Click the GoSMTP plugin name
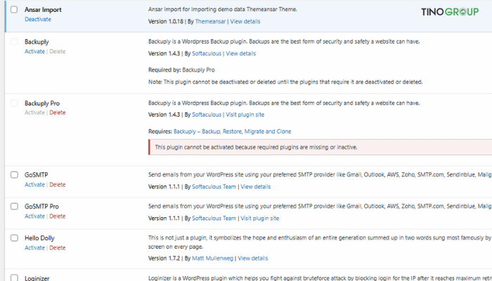 pos(36,175)
